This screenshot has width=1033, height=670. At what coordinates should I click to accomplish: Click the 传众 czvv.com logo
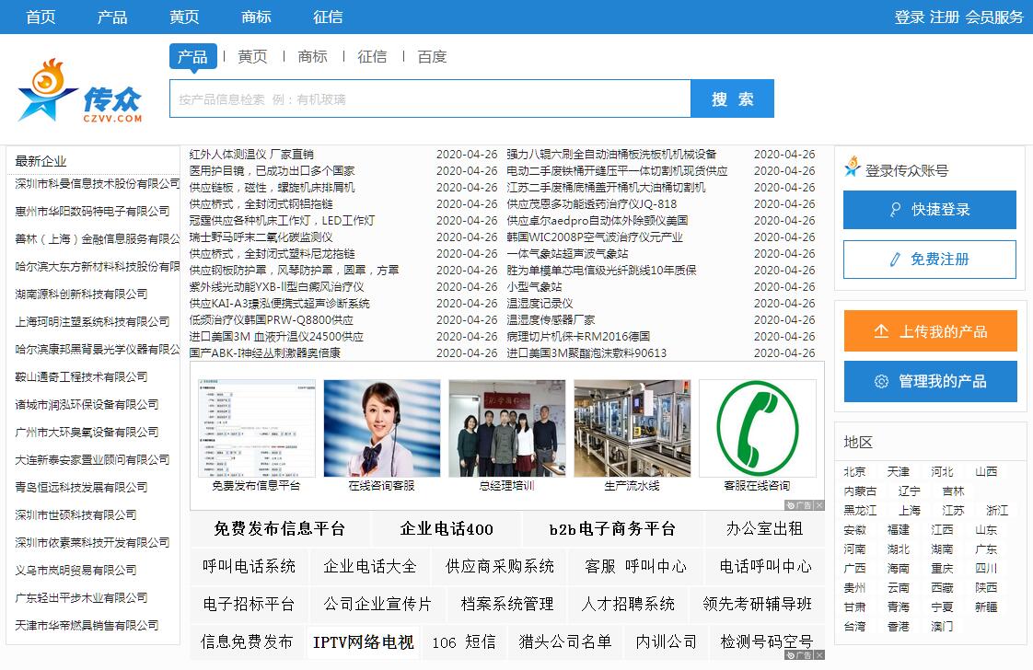(x=81, y=92)
